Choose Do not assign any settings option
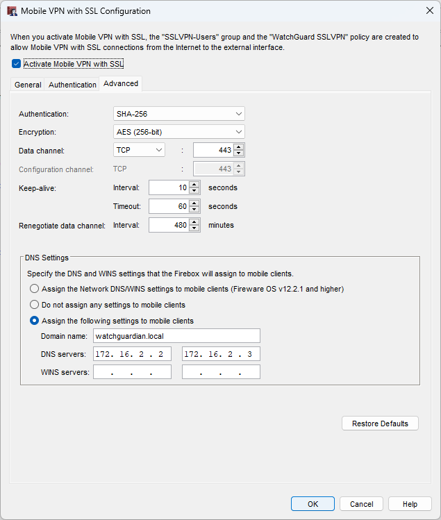This screenshot has width=441, height=520. click(x=34, y=305)
